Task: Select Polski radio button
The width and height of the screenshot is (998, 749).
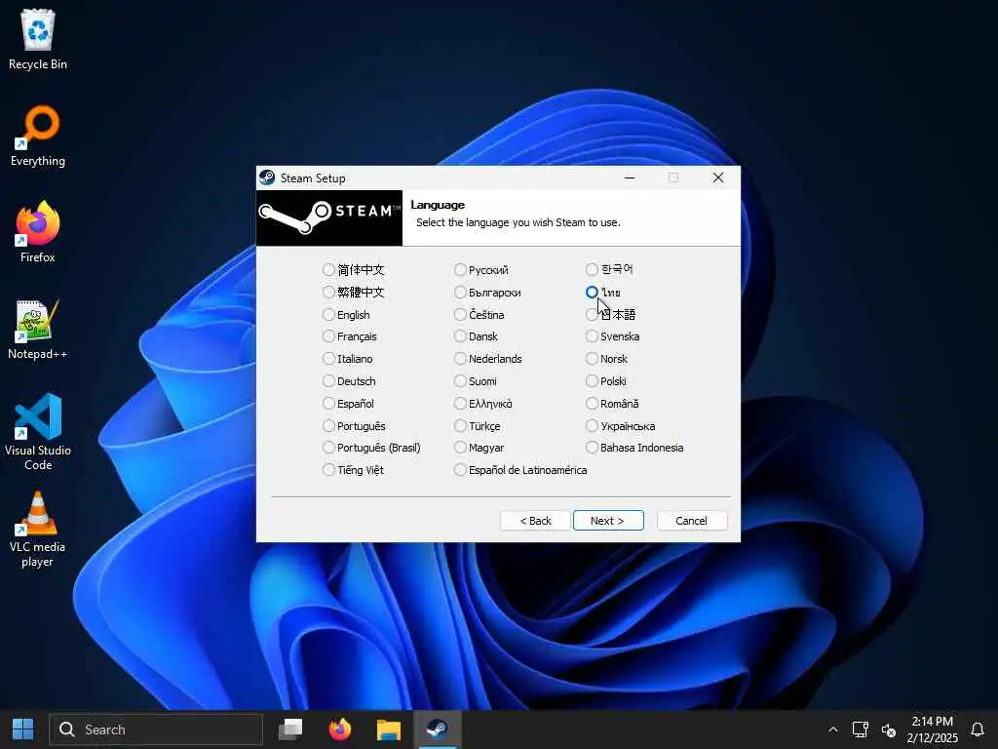Action: [592, 381]
